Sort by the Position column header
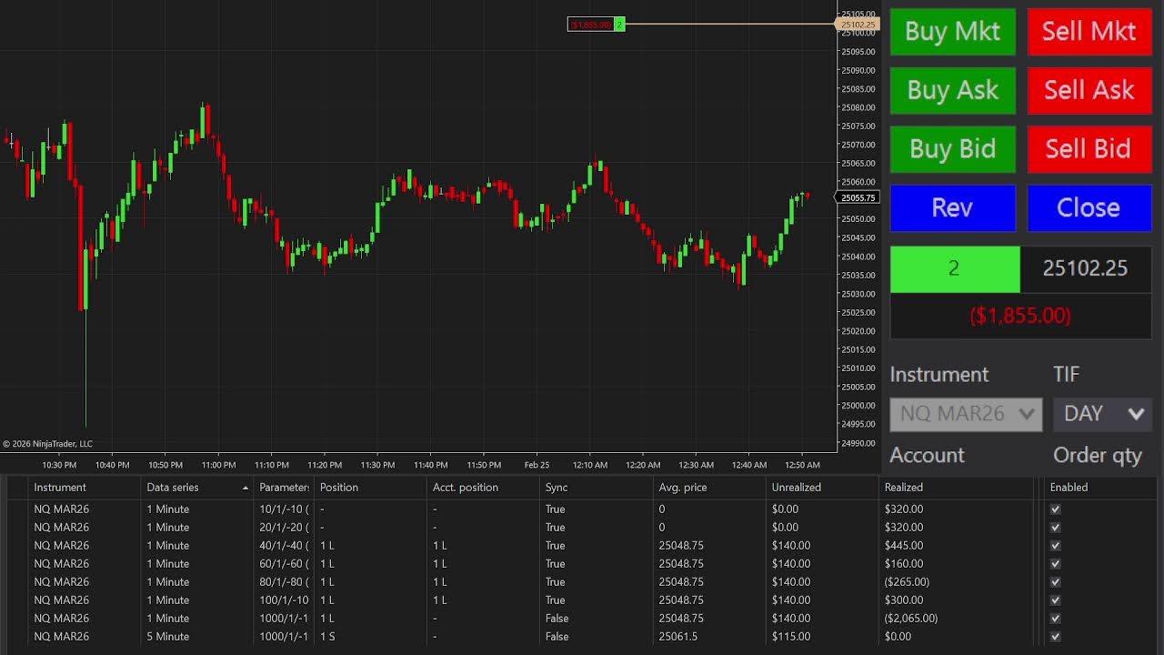This screenshot has height=655, width=1164. [339, 488]
